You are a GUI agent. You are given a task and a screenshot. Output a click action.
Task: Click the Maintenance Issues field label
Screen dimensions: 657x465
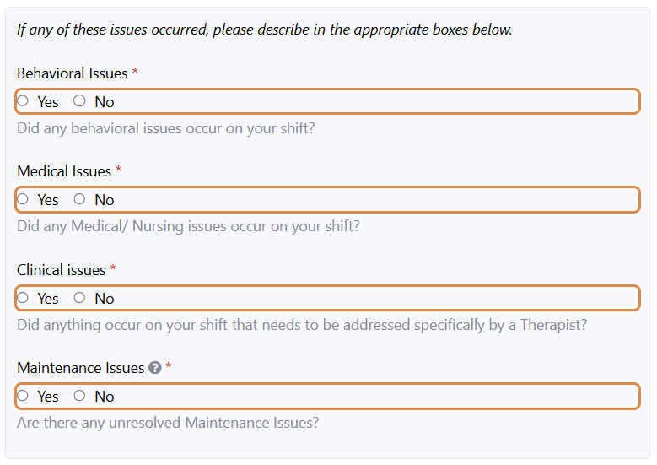click(x=81, y=368)
